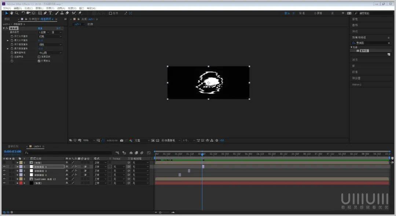Screen dimensions: 396x216
Task: Select the Pan Behind anchor tool
Action: pyautogui.click(x=34, y=13)
